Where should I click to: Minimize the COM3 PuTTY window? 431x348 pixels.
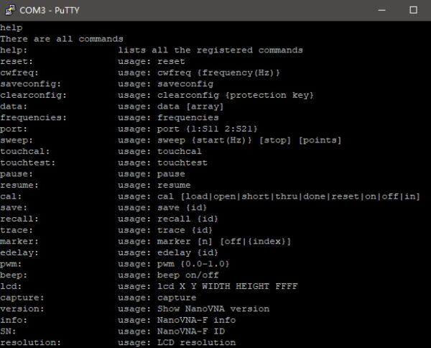click(x=382, y=10)
